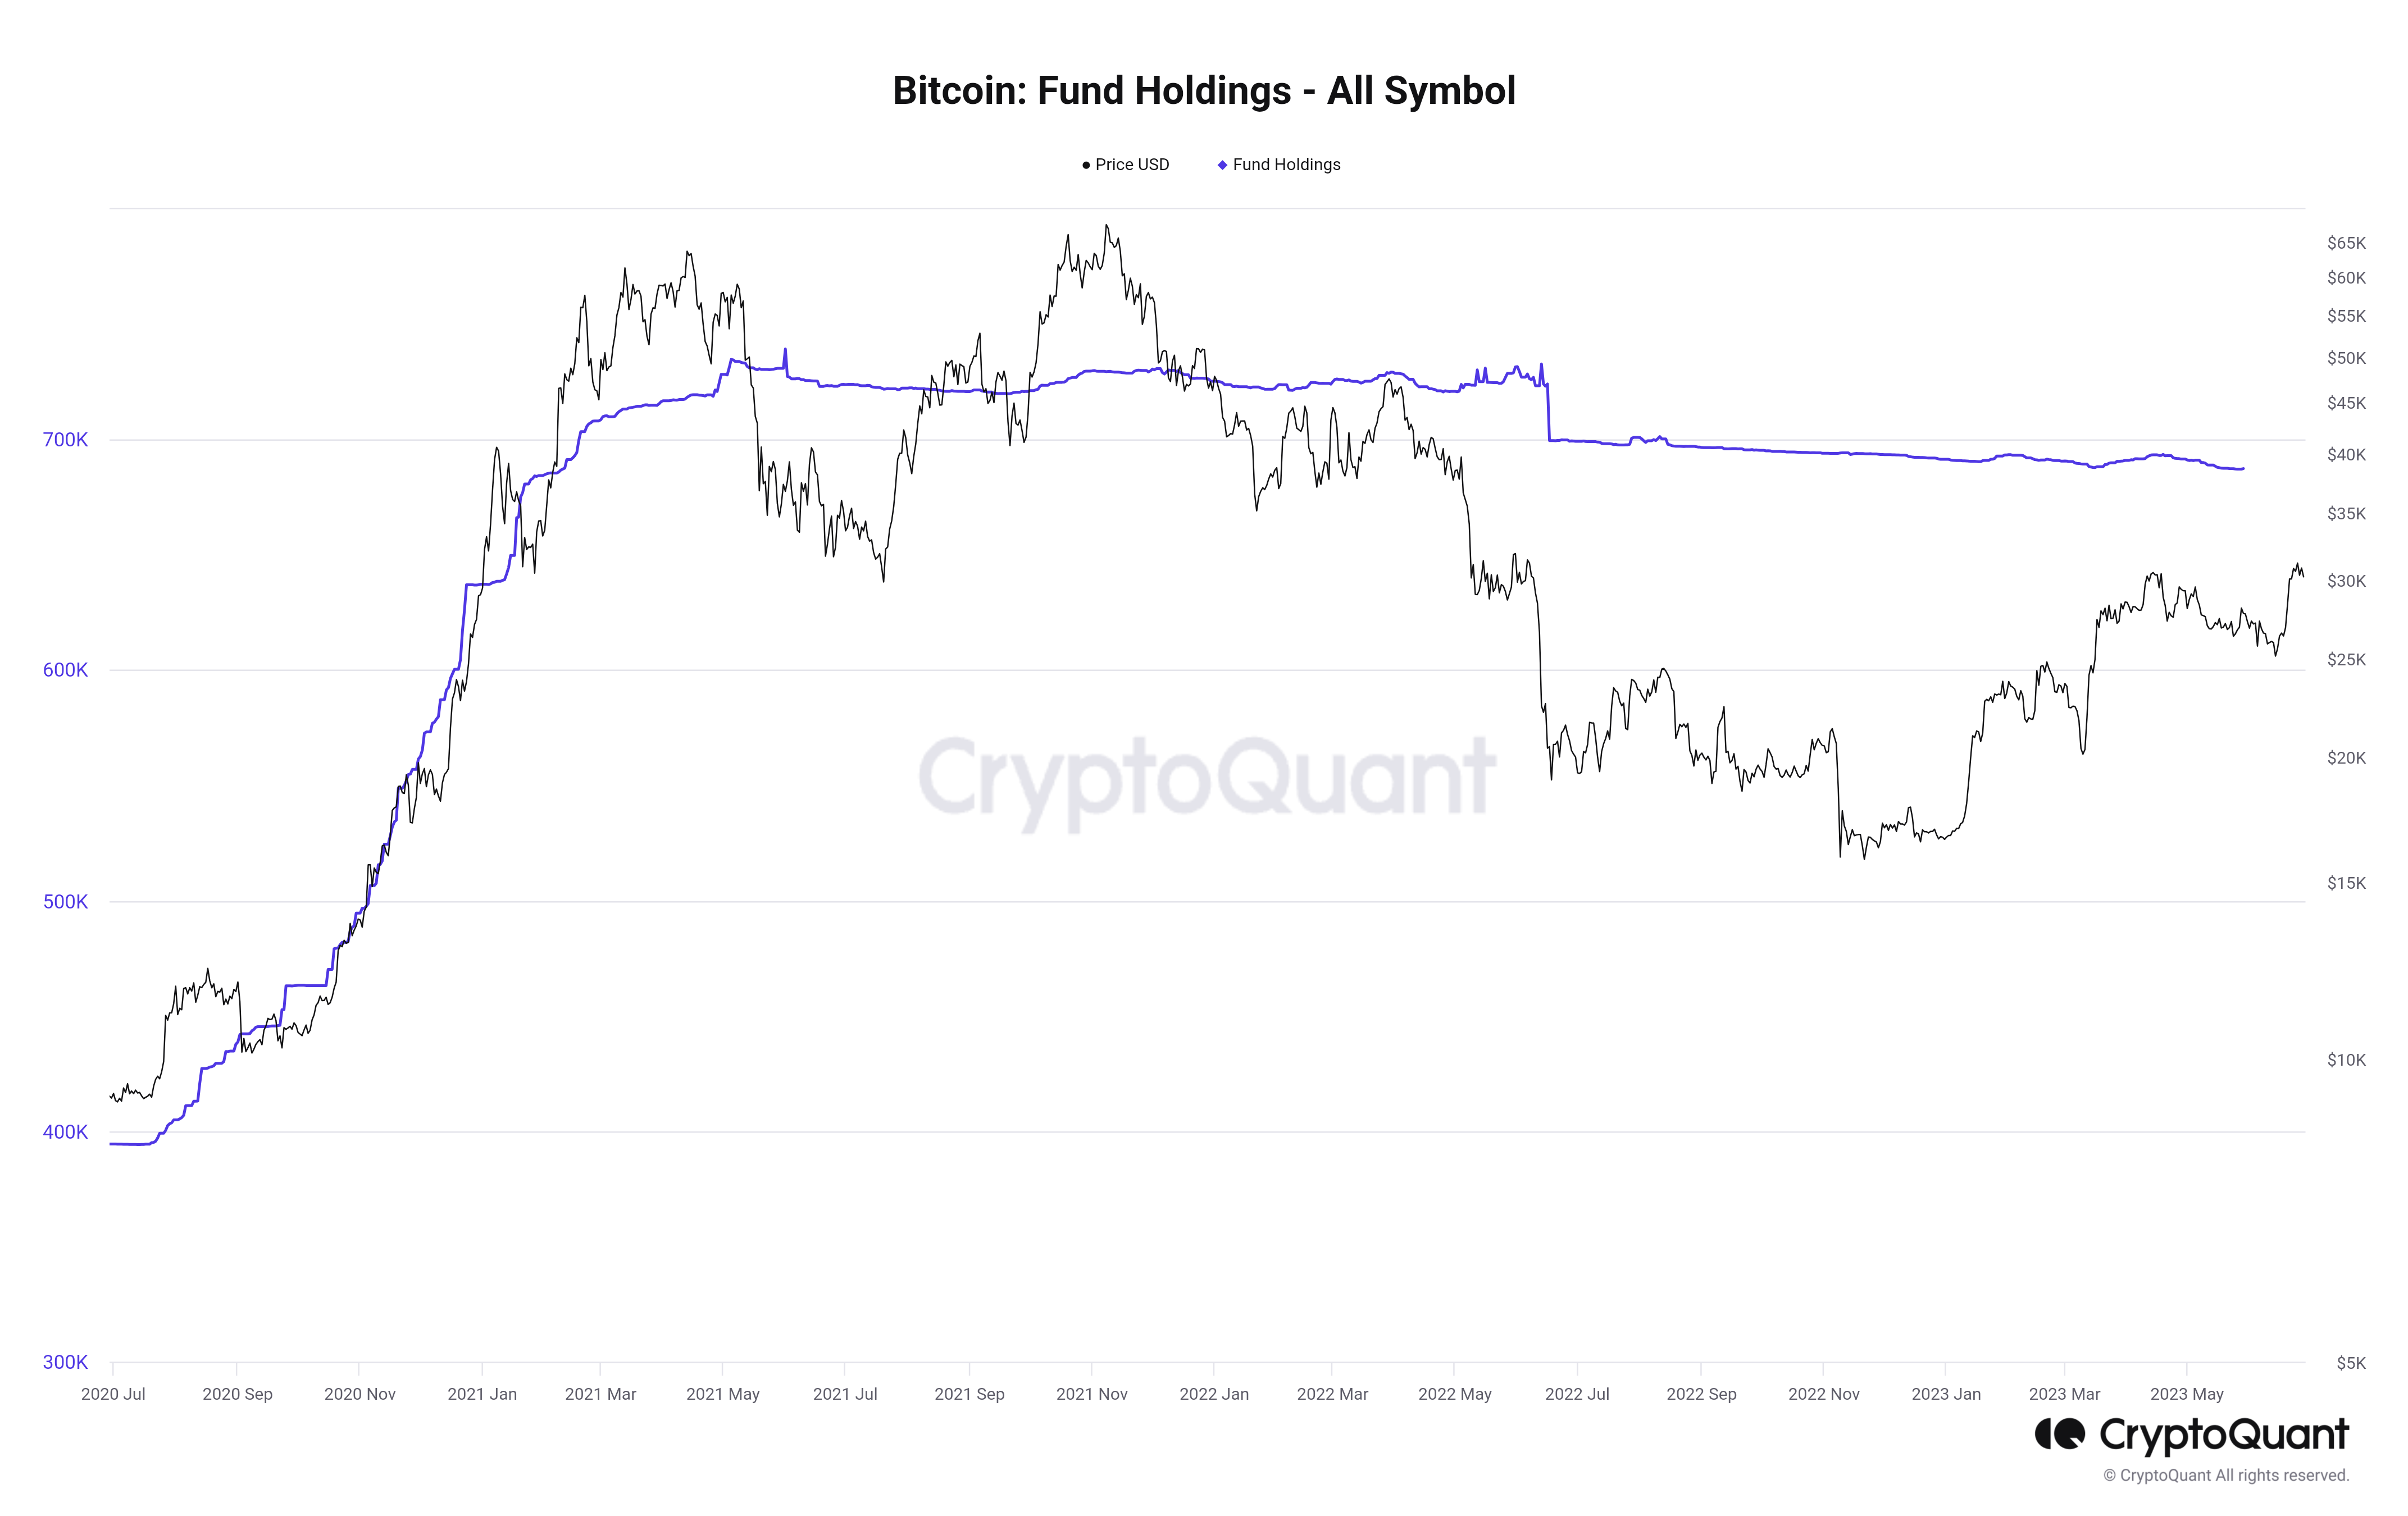Click the purple Fund Holdings diamond marker
This screenshot has width=2408, height=1516.
pyautogui.click(x=1222, y=165)
